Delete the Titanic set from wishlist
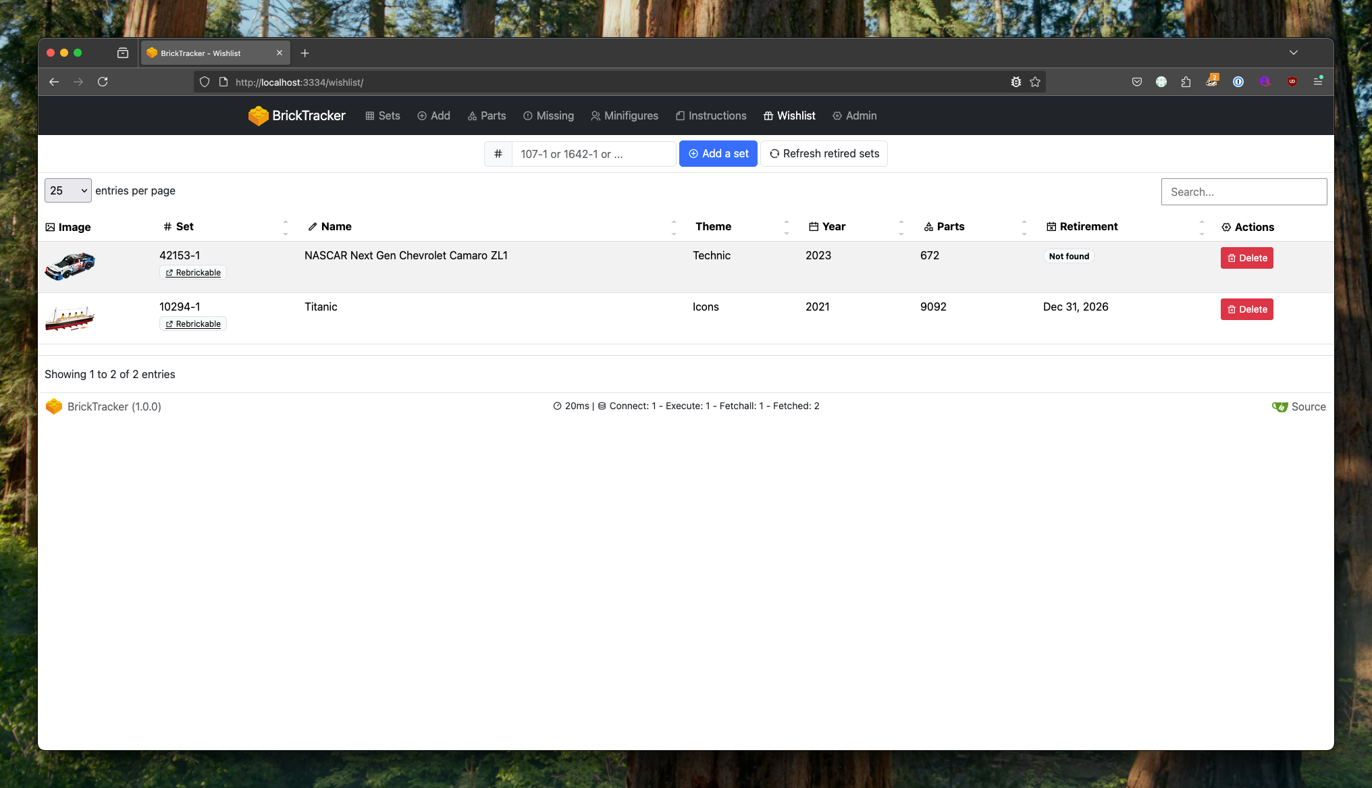The width and height of the screenshot is (1372, 788). [1246, 309]
